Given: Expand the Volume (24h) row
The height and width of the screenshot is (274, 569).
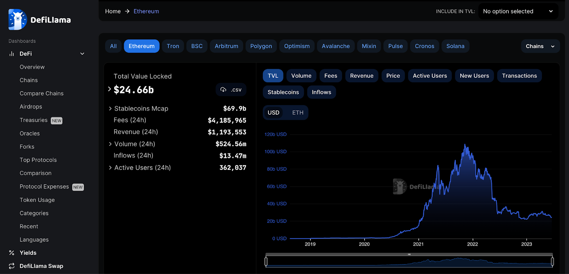Looking at the screenshot, I should coord(110,144).
